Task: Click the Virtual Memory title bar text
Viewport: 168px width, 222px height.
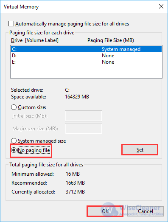Action: [x=21, y=7]
